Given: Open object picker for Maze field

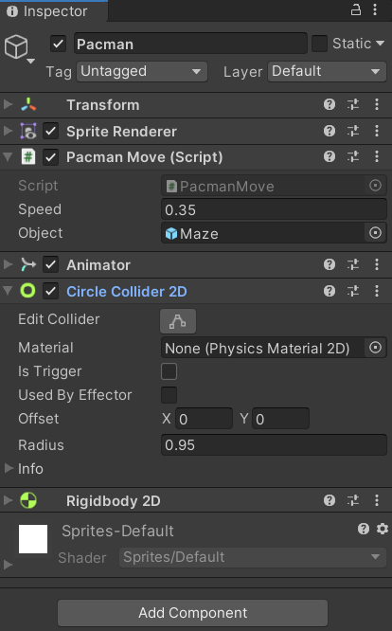Looking at the screenshot, I should coord(375,233).
